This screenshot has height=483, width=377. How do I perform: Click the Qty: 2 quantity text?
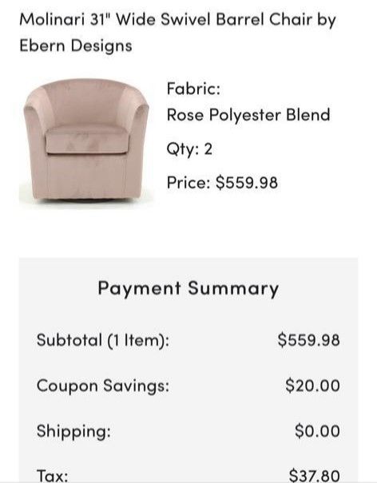tap(189, 149)
